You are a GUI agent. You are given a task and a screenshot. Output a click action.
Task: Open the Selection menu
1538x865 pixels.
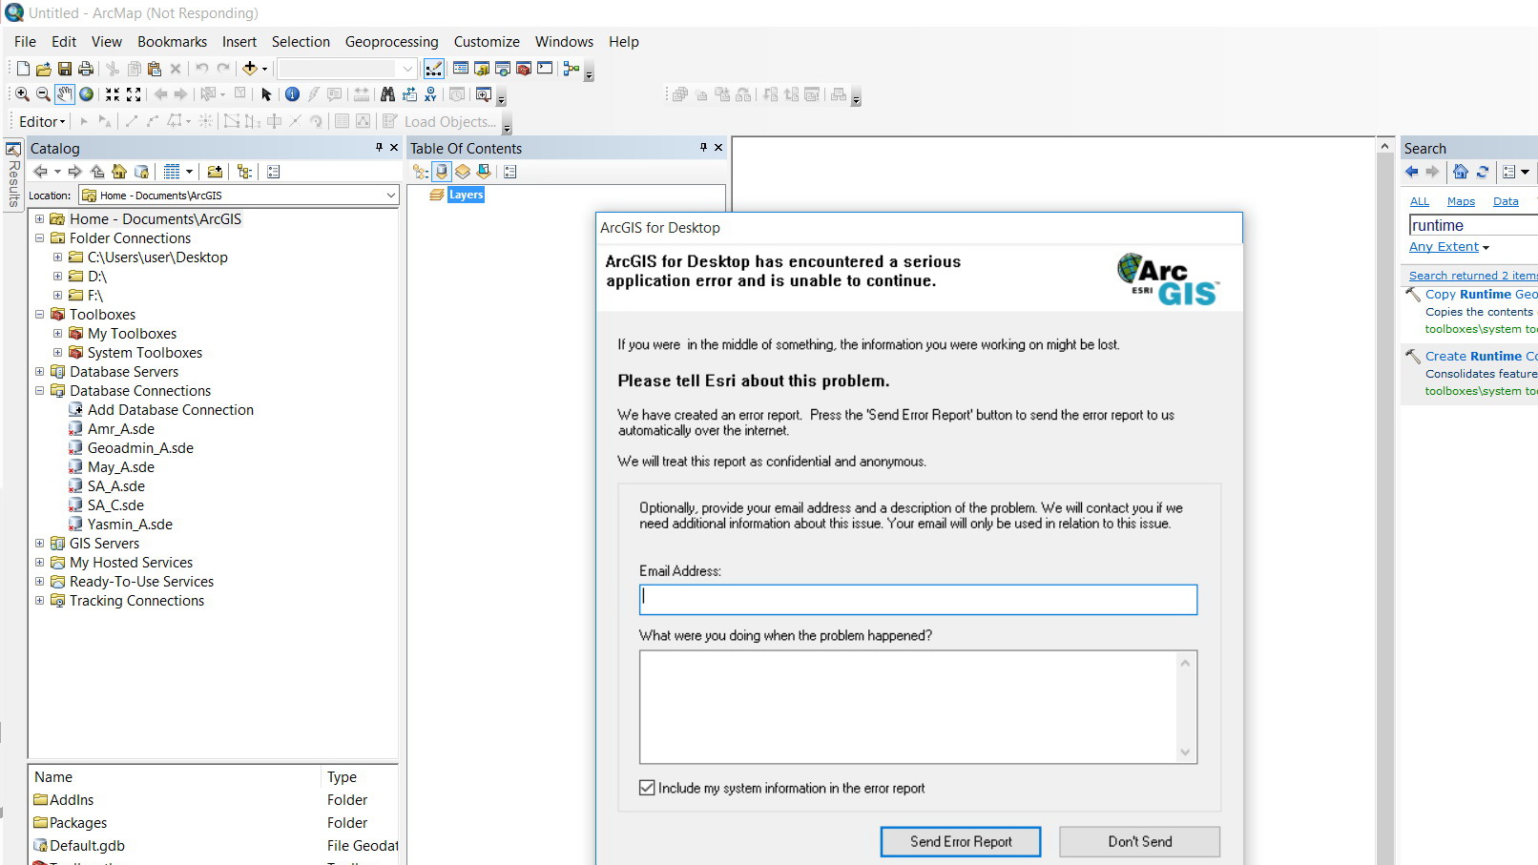[x=301, y=42]
